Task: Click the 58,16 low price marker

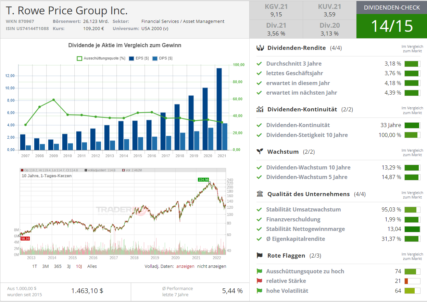Action: click(25, 239)
